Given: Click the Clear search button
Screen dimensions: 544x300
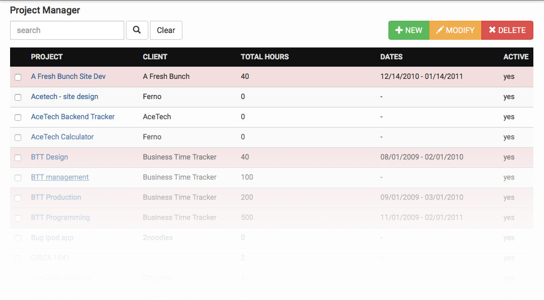Looking at the screenshot, I should point(166,30).
